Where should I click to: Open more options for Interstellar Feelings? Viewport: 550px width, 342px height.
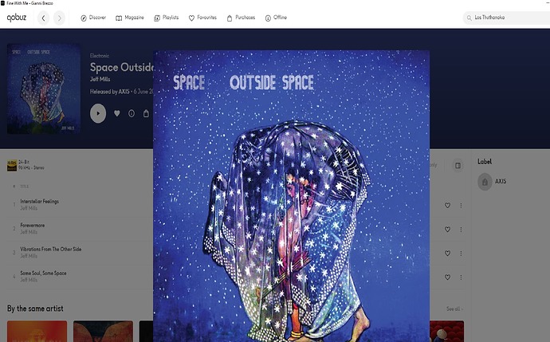point(461,206)
